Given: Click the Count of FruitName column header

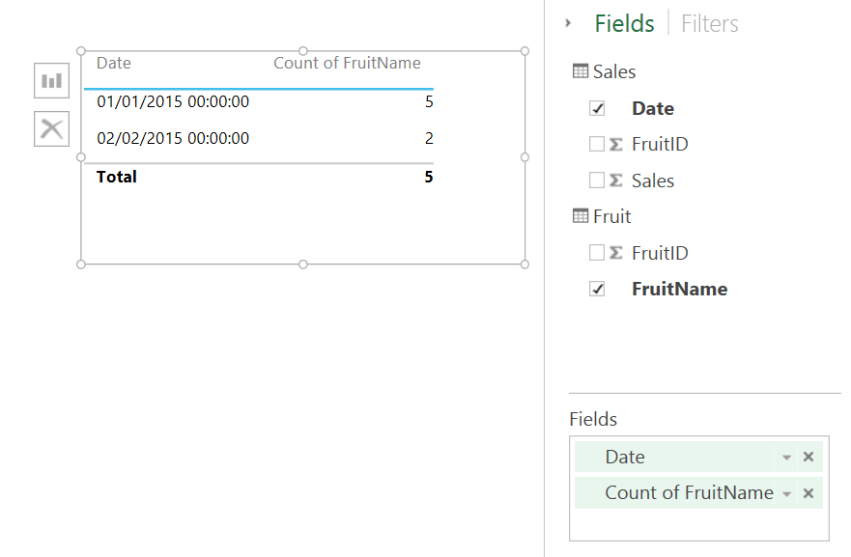Looking at the screenshot, I should point(347,63).
